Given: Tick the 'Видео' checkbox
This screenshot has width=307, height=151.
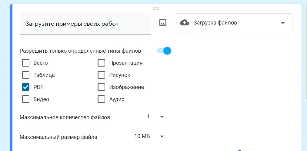Looking at the screenshot, I should pos(26,99).
